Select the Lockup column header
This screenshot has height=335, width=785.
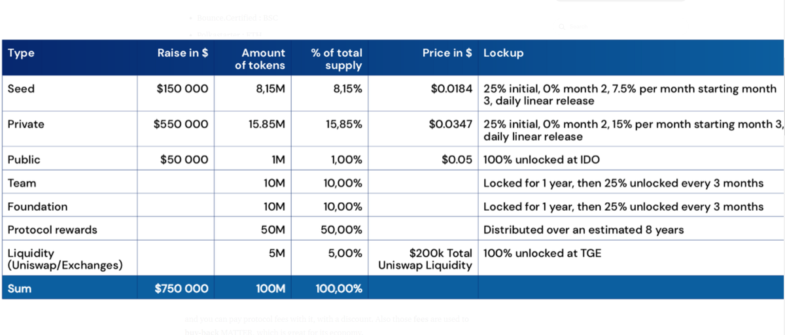(503, 54)
